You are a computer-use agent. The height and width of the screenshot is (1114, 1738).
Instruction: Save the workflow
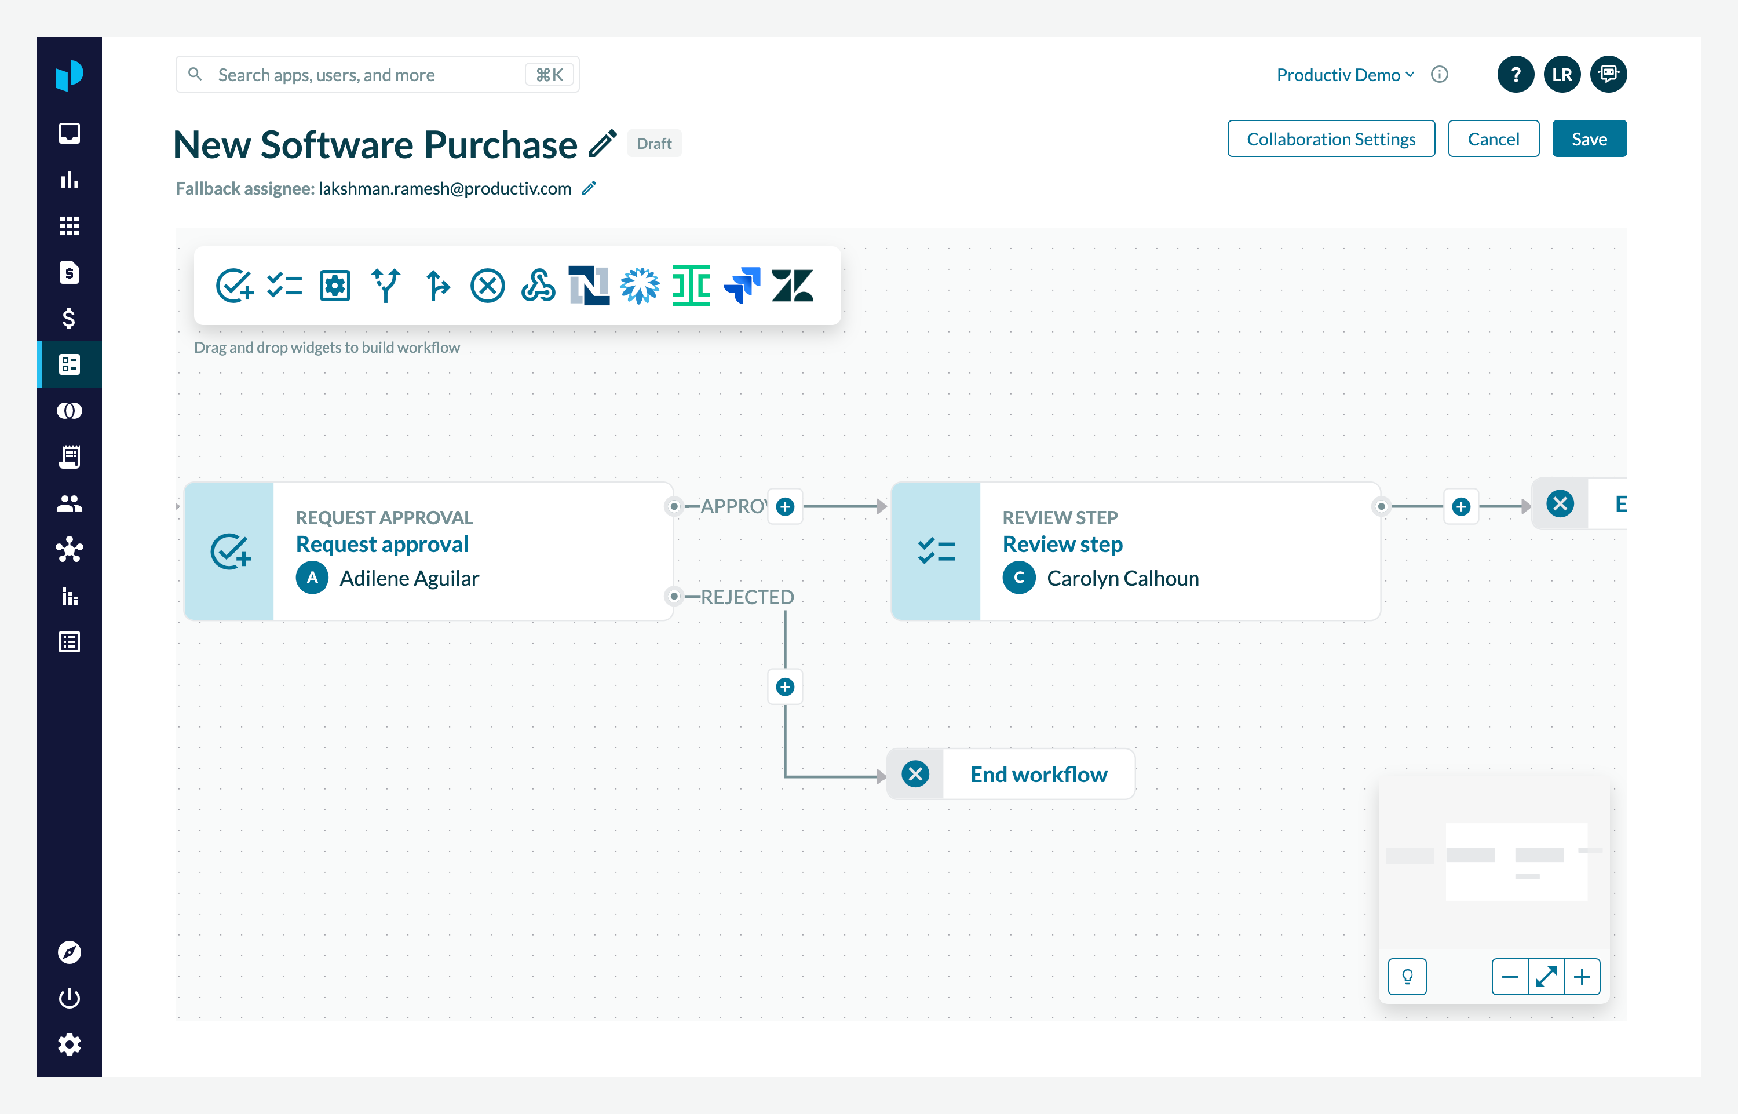(1589, 139)
